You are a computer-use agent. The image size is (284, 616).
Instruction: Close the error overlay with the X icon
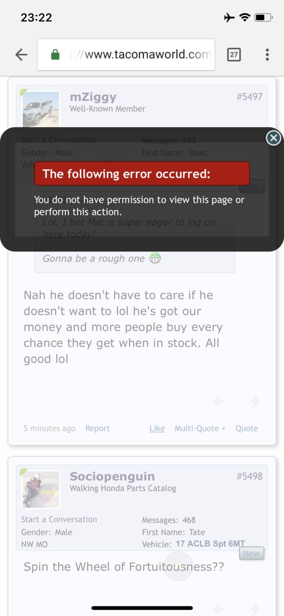click(x=273, y=138)
